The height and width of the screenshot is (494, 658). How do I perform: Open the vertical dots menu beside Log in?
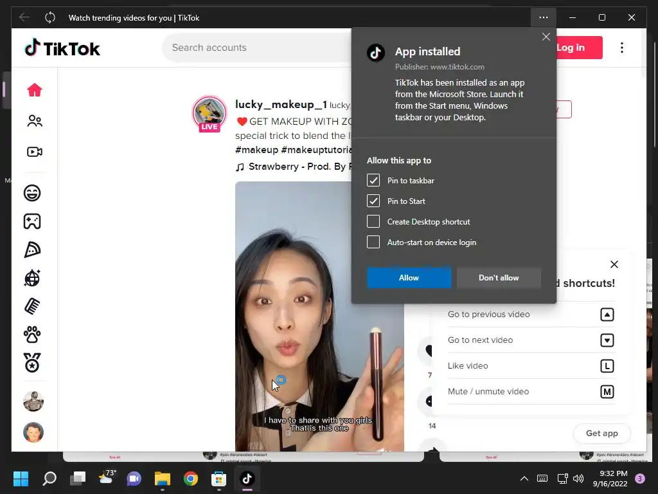coord(622,48)
